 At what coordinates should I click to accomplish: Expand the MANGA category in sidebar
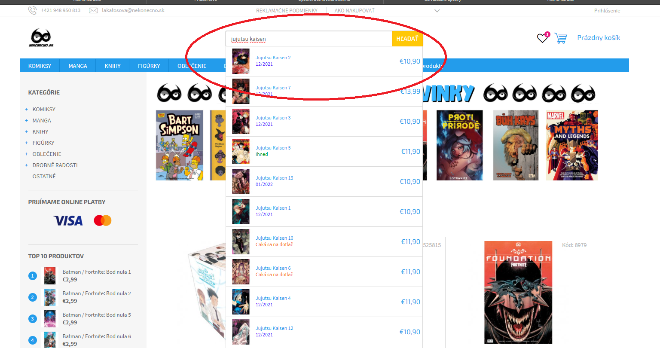pyautogui.click(x=26, y=121)
